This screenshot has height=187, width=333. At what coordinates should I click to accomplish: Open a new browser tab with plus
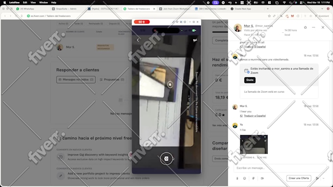[267, 9]
